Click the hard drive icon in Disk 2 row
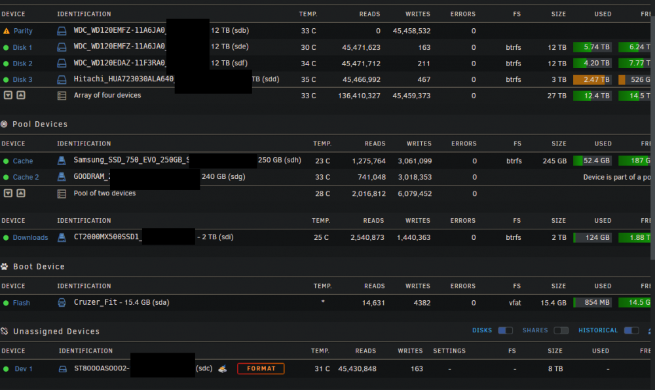 (62, 64)
